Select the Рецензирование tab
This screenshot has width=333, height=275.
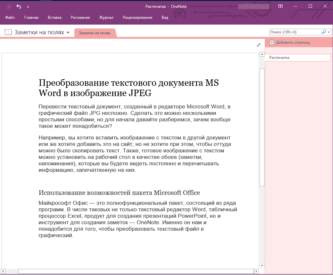click(137, 17)
